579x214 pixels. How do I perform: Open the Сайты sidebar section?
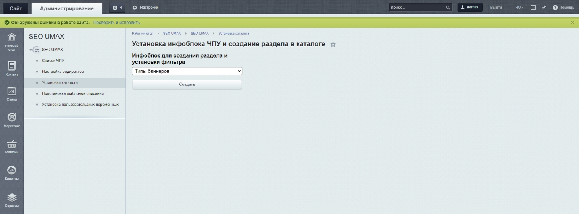[x=12, y=94]
